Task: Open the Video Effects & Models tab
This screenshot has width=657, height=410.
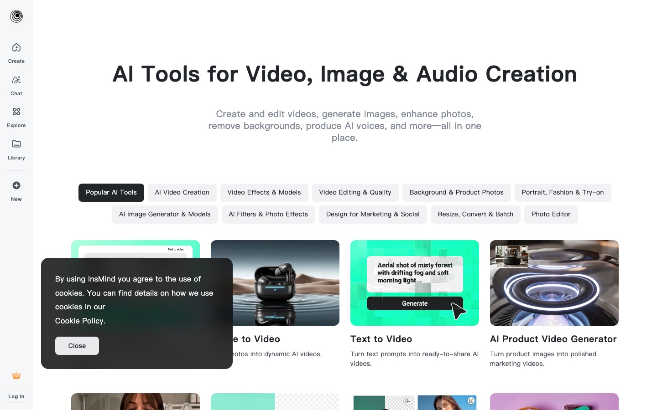Action: point(264,193)
